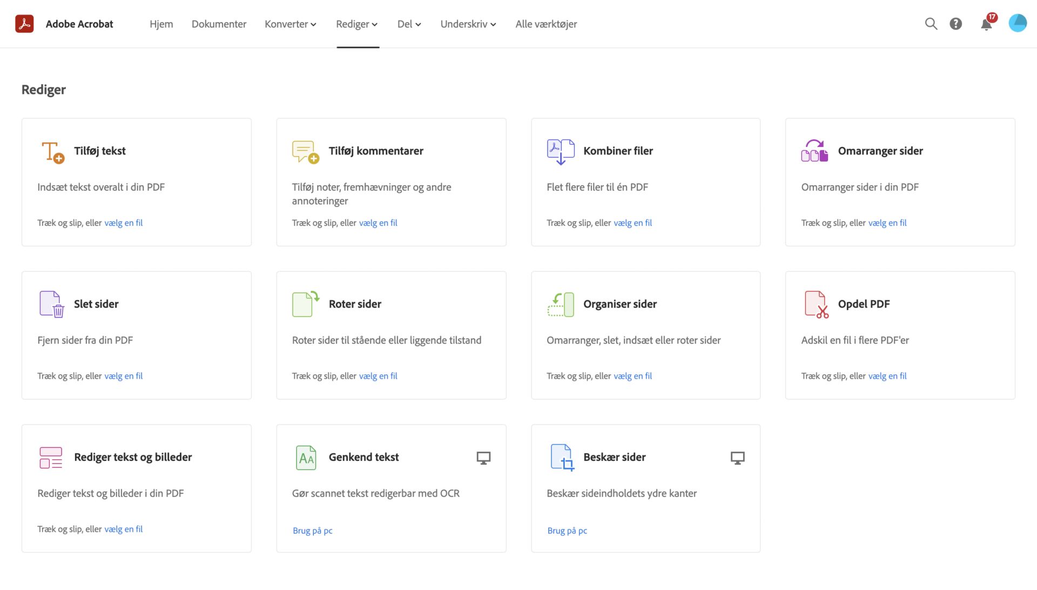Select 'vælg en fil' under Tilføj tekst

[123, 223]
